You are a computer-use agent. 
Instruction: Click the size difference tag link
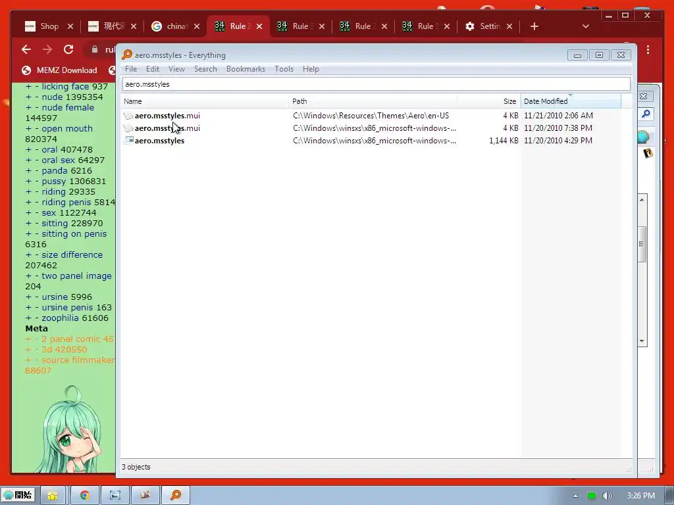coord(72,254)
